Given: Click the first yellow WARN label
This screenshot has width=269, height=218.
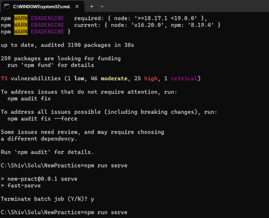Looking at the screenshot, I should (21, 18).
